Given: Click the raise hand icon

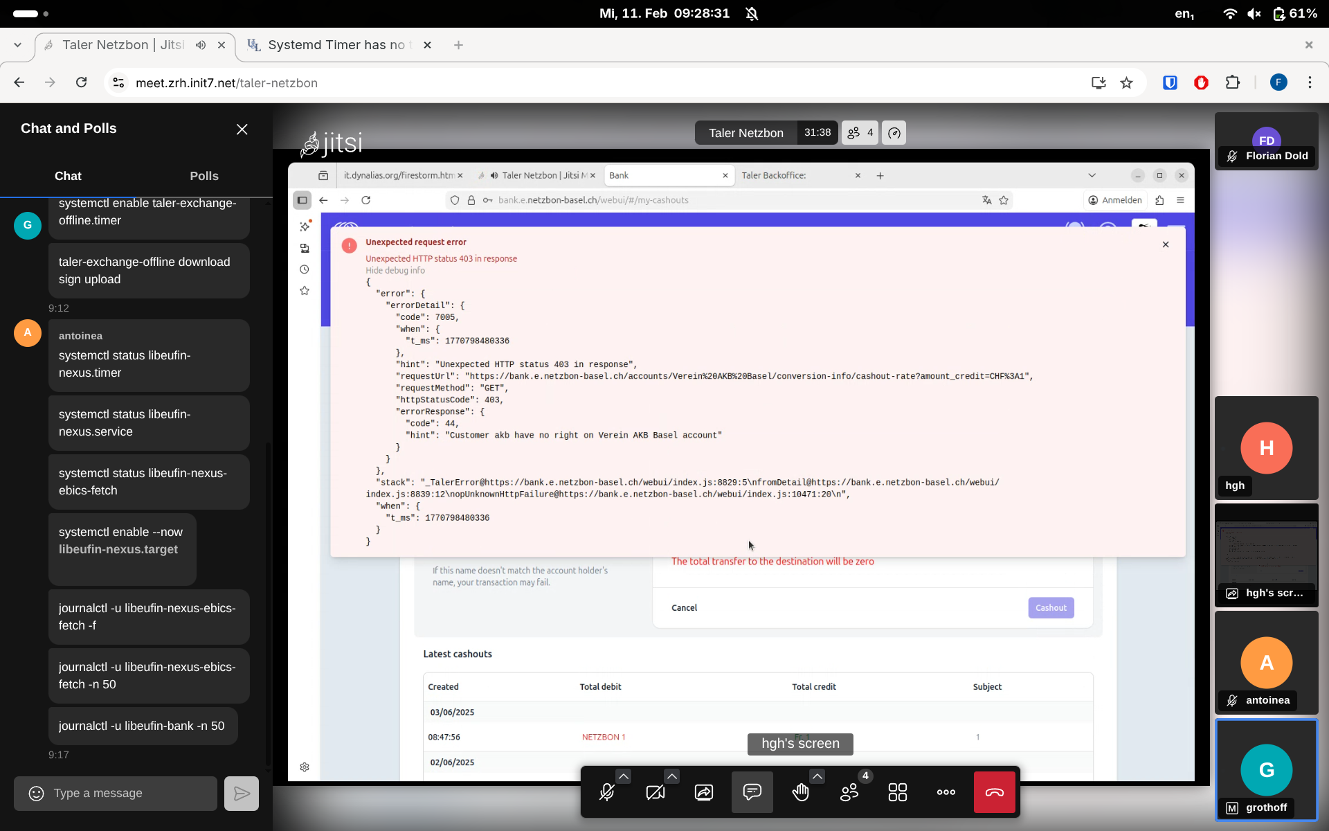Looking at the screenshot, I should point(800,792).
